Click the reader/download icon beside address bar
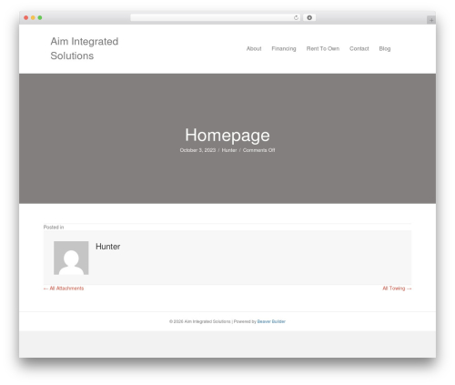Viewport: 455px width, 385px height. 309,17
